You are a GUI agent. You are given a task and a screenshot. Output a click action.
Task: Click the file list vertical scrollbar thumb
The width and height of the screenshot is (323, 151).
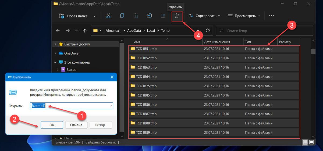pos(313,51)
